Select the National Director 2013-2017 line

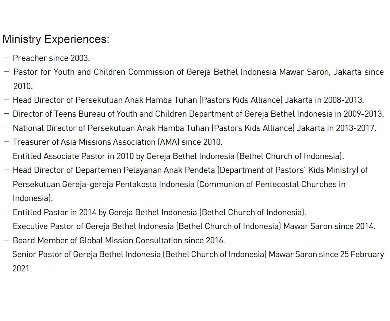tap(194, 128)
